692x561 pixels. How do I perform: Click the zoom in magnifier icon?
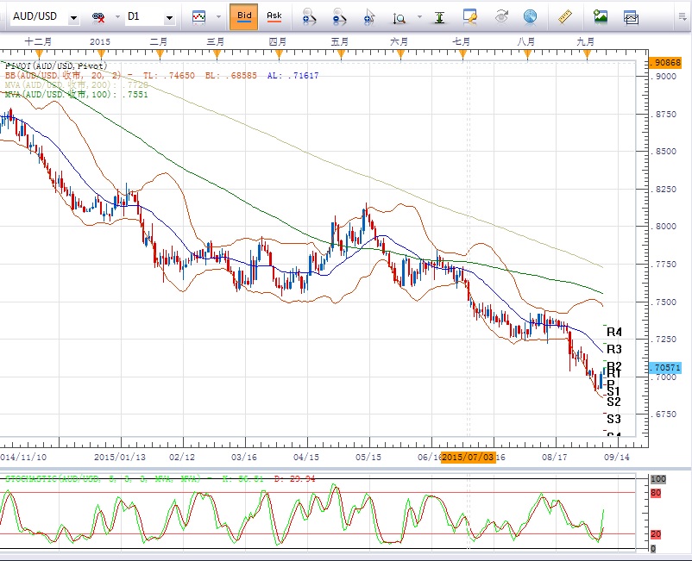[x=309, y=16]
